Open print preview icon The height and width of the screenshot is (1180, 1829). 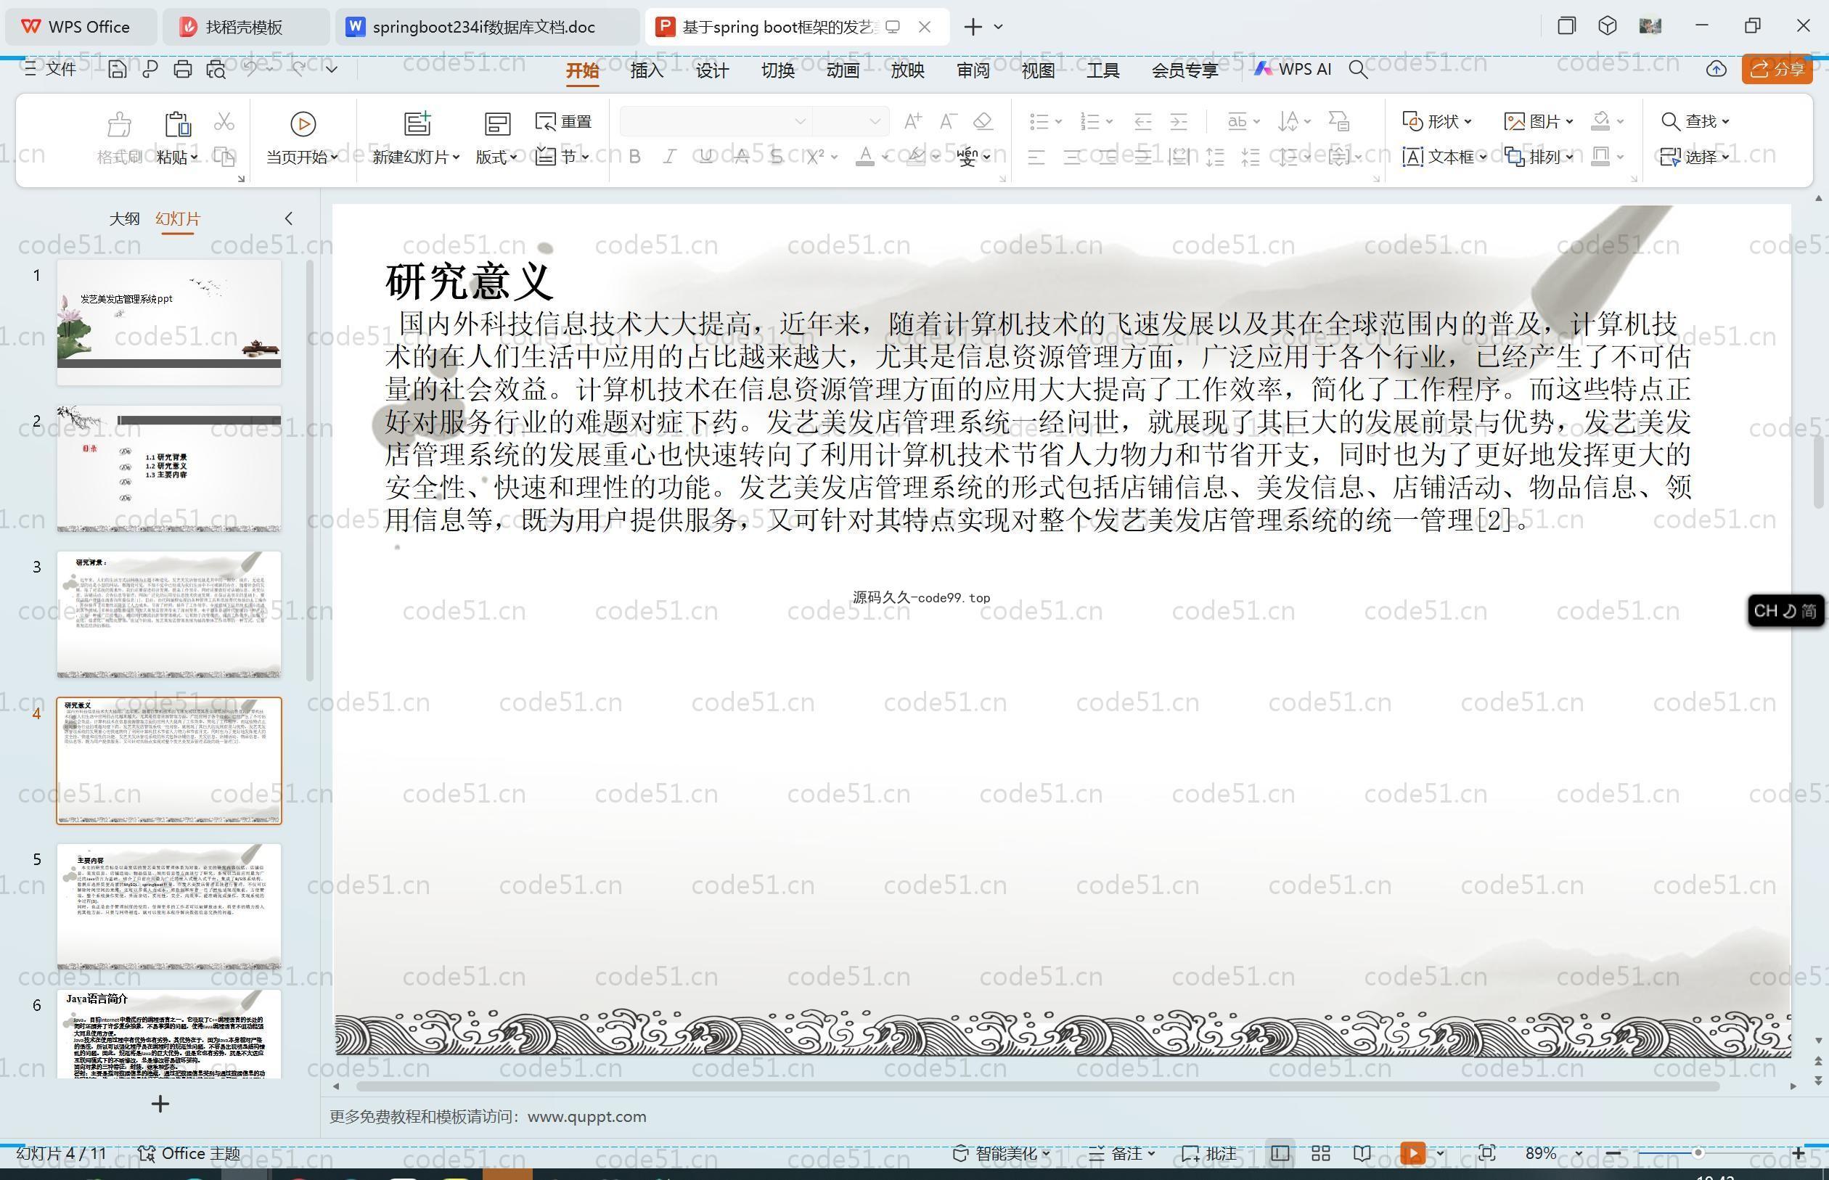216,69
